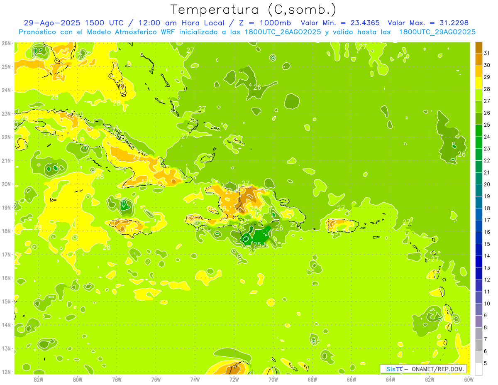Click the '1800UTC_26AGO2025' initialization time text
The height and width of the screenshot is (385, 498).
pyautogui.click(x=282, y=32)
